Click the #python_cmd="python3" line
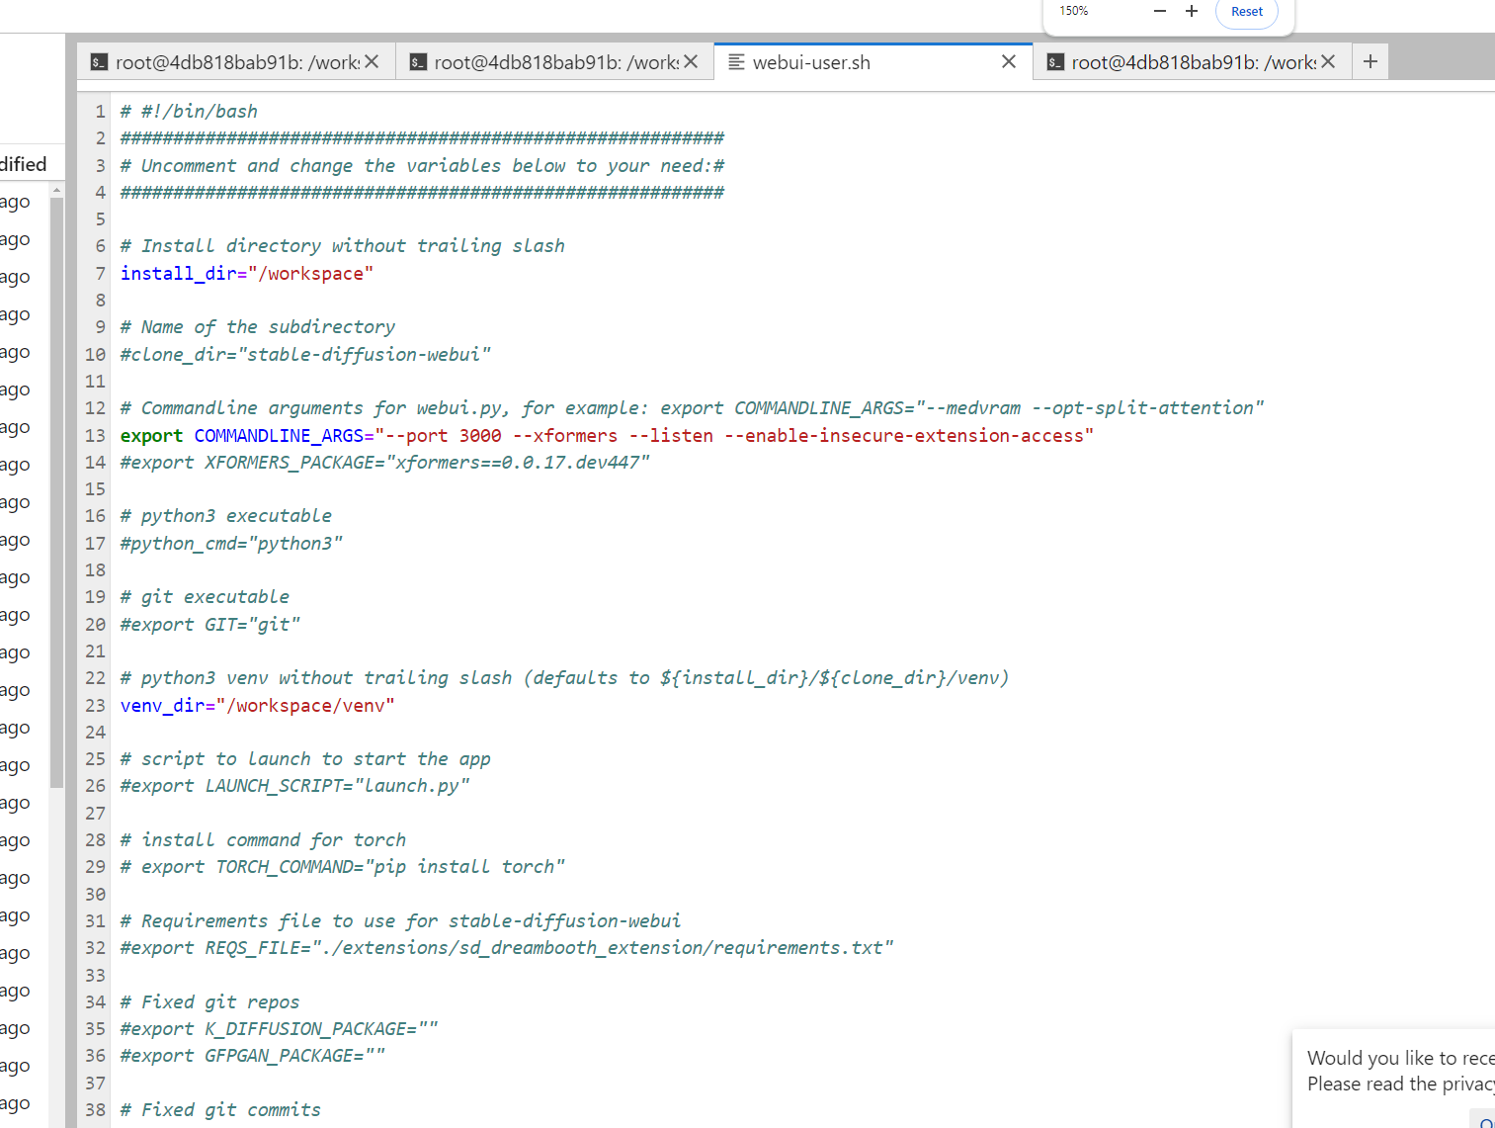 231,543
